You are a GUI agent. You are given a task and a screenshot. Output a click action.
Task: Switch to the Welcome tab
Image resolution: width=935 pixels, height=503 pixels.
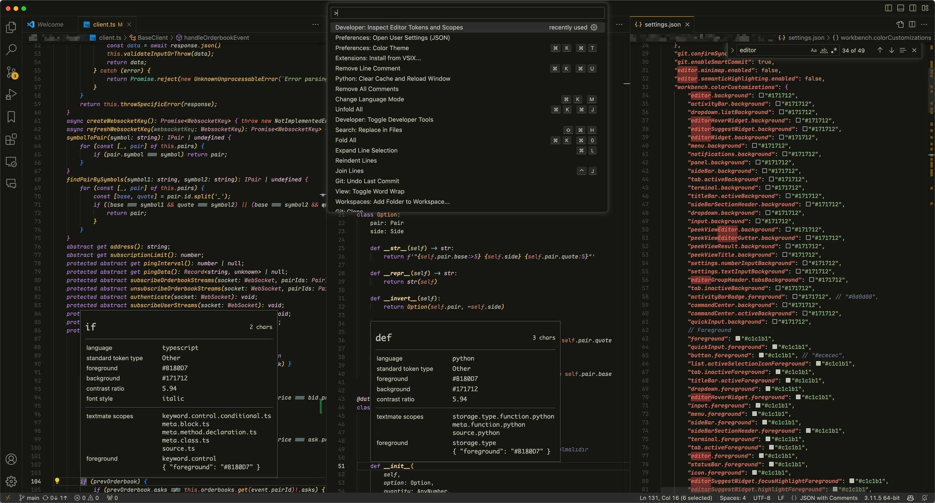pyautogui.click(x=50, y=24)
